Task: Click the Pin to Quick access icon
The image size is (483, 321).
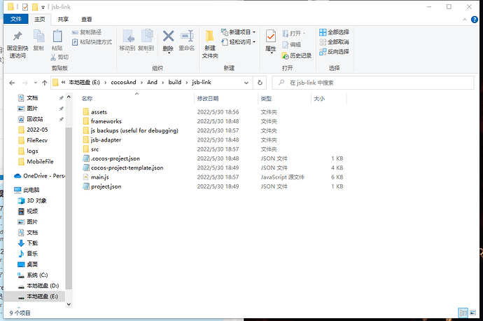Action: [x=17, y=36]
